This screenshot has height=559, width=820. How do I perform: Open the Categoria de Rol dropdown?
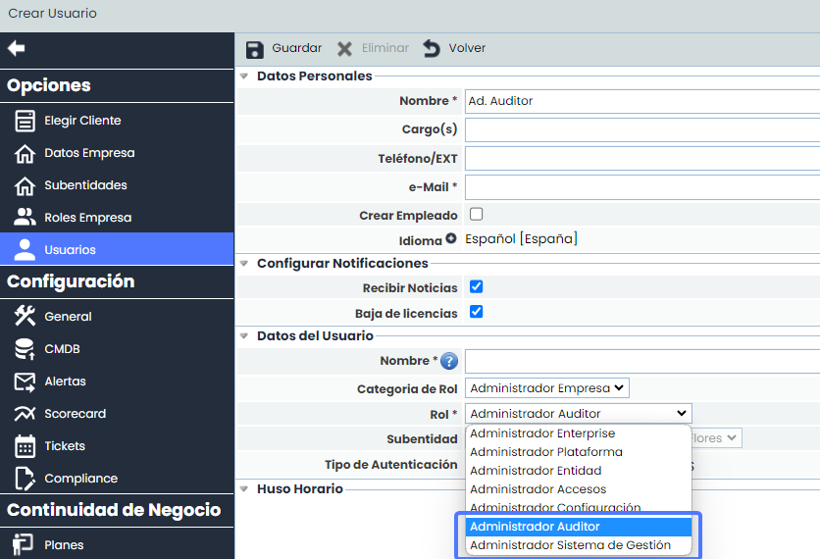[x=546, y=388]
